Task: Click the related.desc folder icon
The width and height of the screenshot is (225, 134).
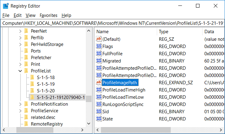Action: tap(26, 117)
